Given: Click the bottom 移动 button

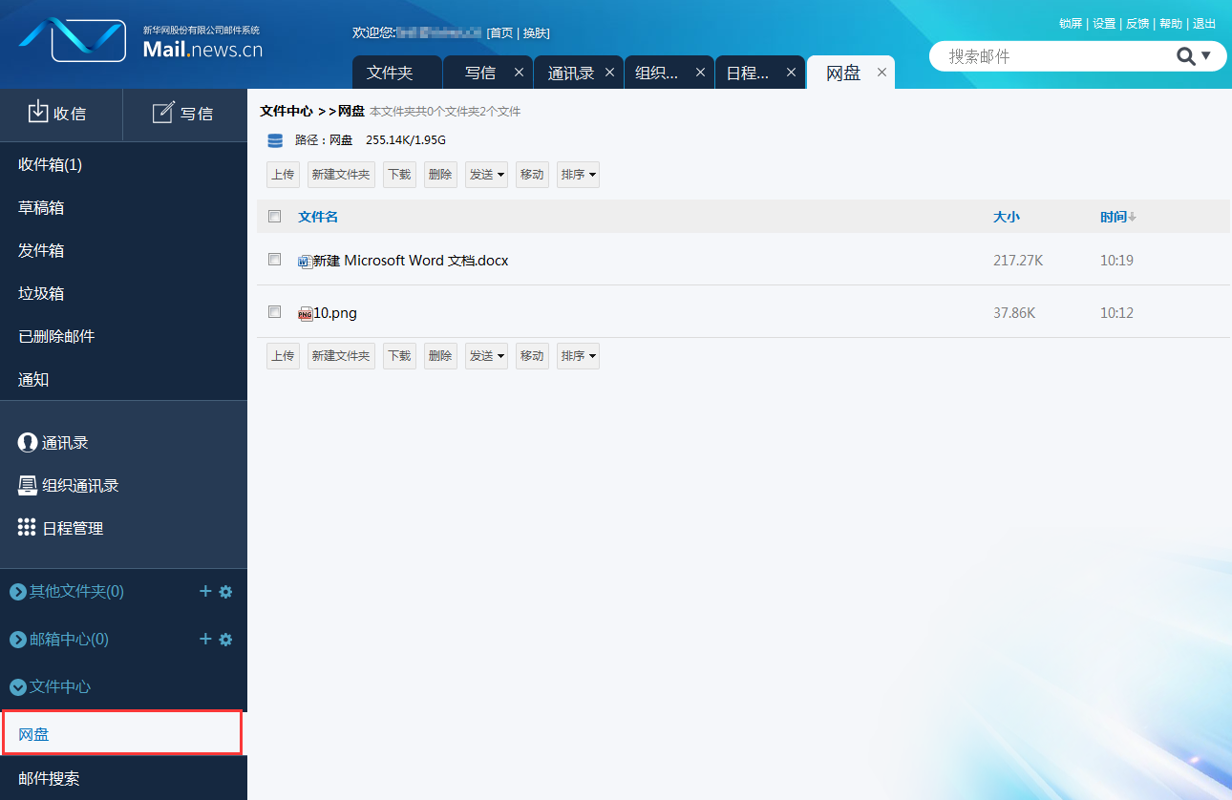Looking at the screenshot, I should point(532,356).
